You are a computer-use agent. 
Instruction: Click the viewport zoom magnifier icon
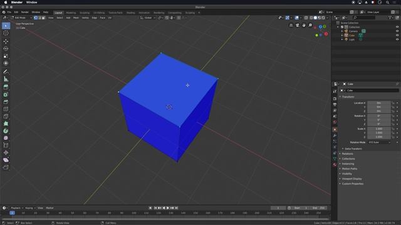pos(310,25)
